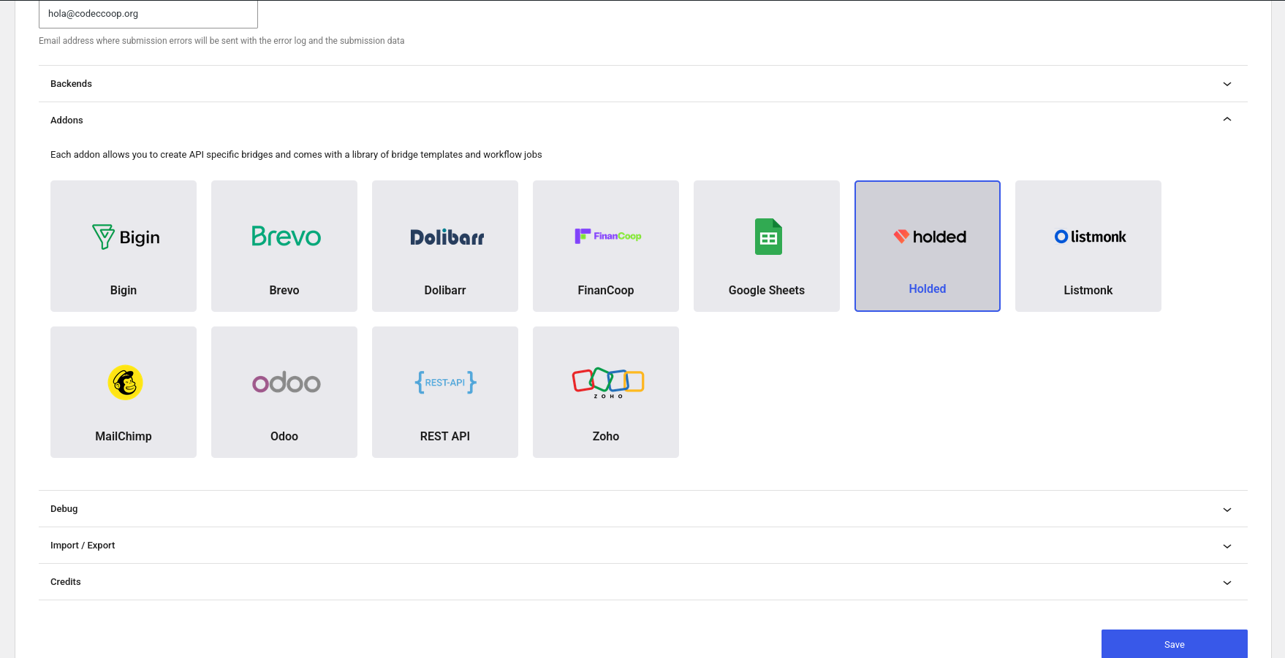1285x658 pixels.
Task: Open the Odoo addon logo
Action: click(286, 383)
